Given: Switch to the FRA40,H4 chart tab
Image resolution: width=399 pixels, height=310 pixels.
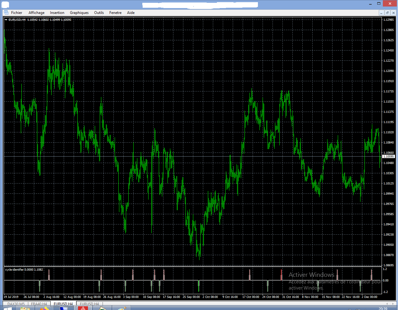Looking at the screenshot, I should click(39, 304).
